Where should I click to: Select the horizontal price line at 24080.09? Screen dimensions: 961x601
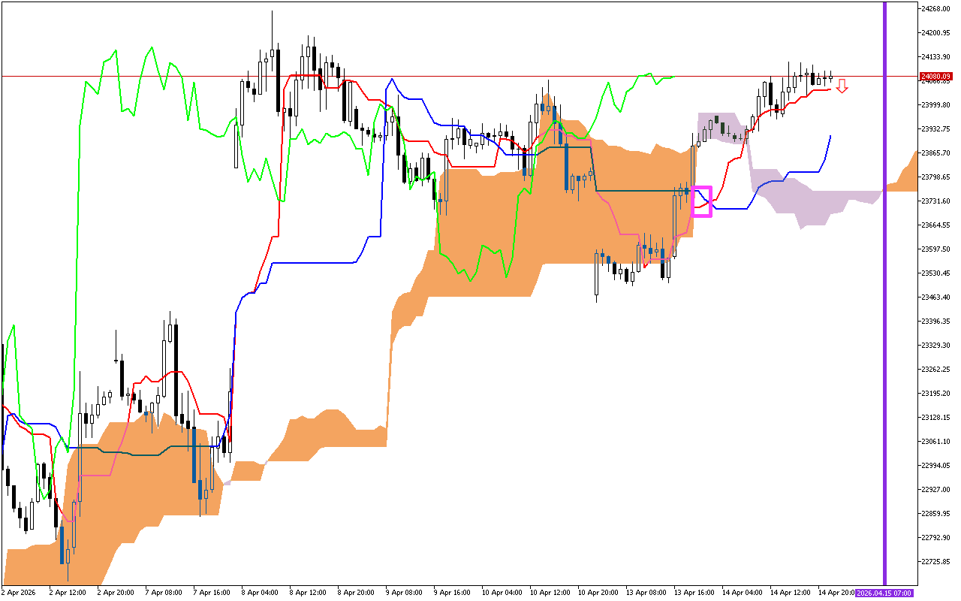[450, 76]
